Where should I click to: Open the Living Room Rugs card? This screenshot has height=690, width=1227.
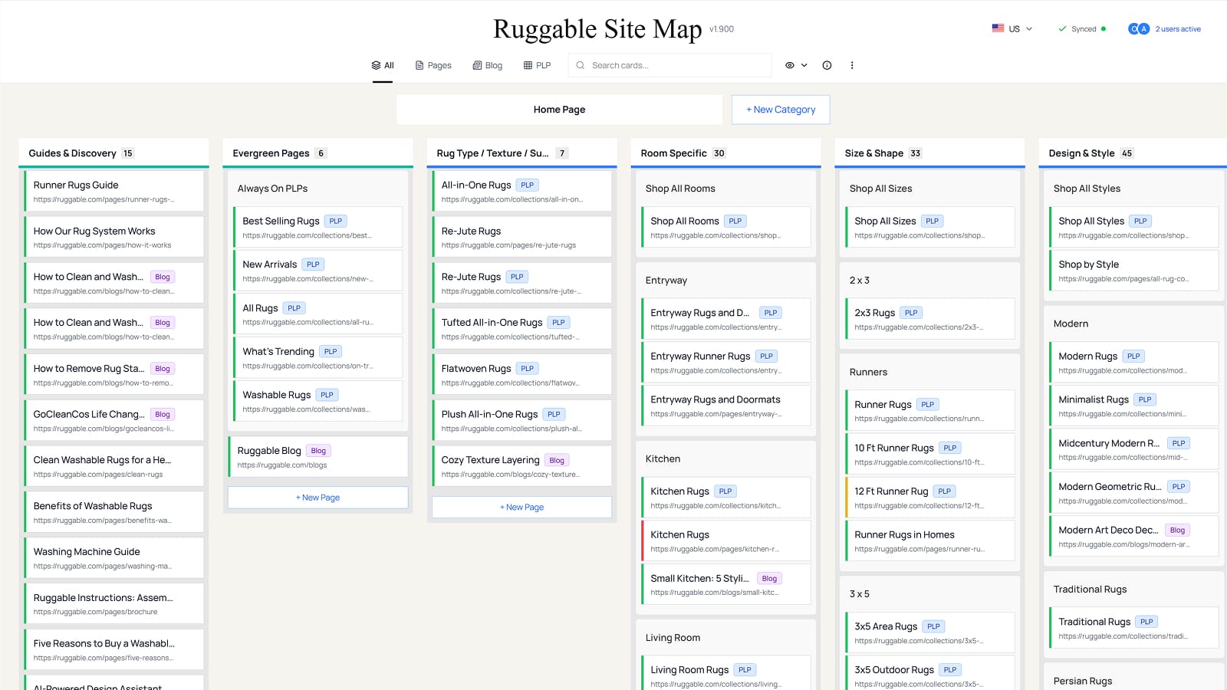pyautogui.click(x=726, y=673)
